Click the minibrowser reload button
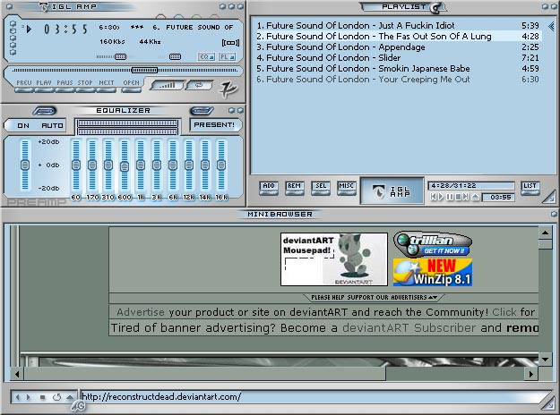The width and height of the screenshot is (560, 415). [x=56, y=397]
